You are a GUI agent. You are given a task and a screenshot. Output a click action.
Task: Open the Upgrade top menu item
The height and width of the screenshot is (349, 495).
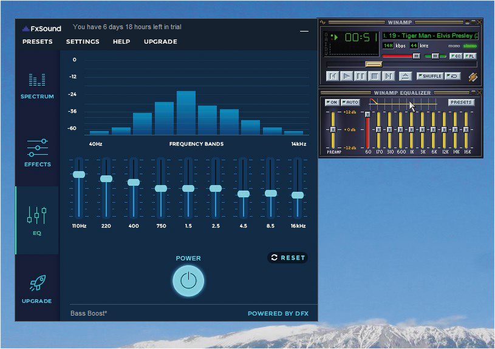160,42
